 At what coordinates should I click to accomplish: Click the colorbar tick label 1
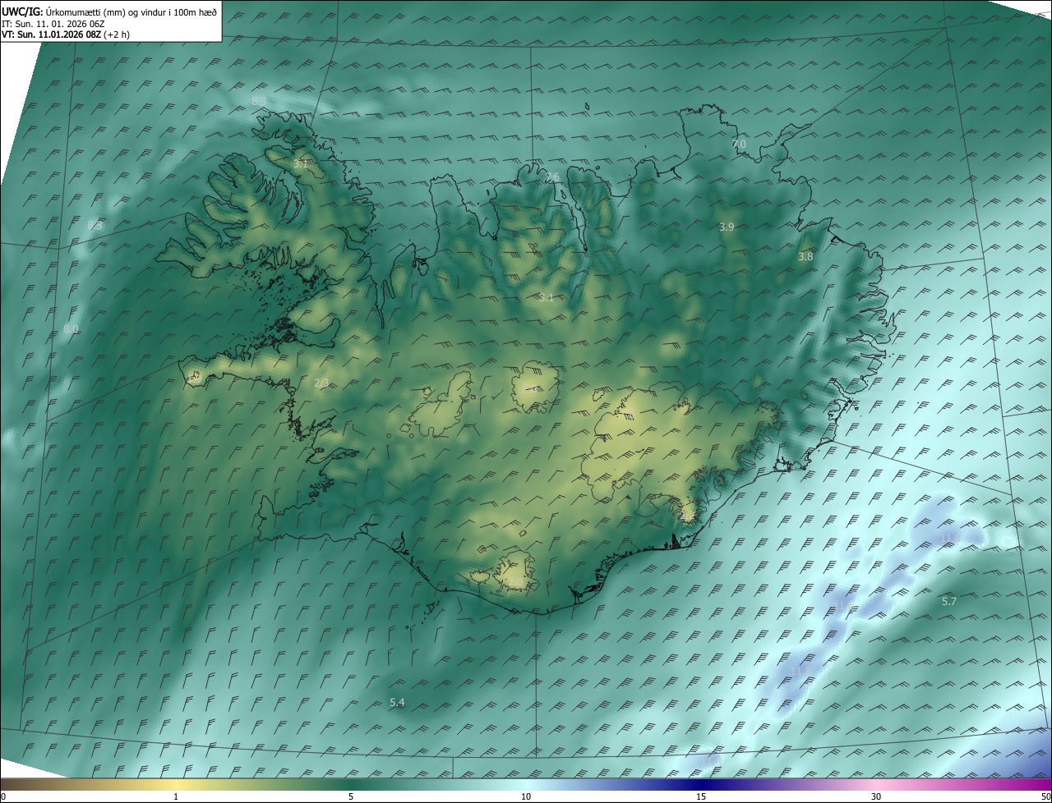tap(176, 796)
